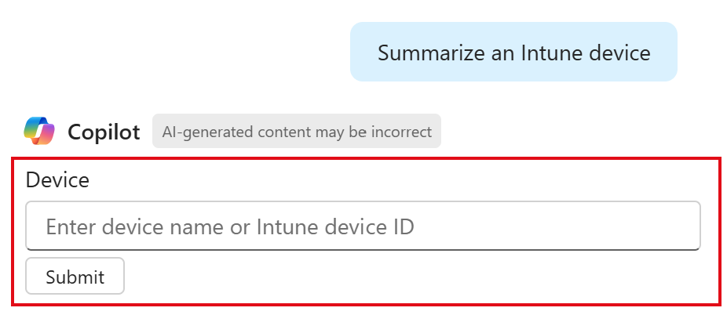Click the bold 'Copilot' heading text
This screenshot has height=315, width=727.
pyautogui.click(x=104, y=132)
